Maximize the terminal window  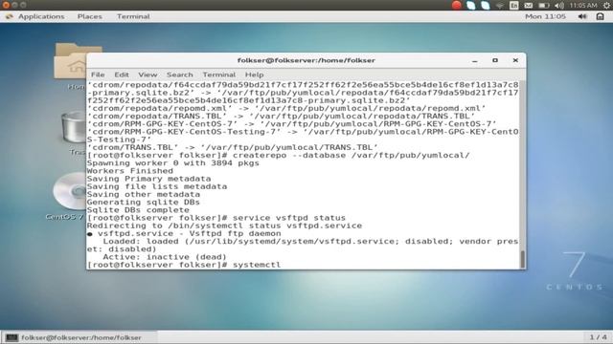pyautogui.click(x=495, y=60)
